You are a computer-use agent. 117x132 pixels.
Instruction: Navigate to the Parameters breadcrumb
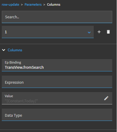[33, 4]
